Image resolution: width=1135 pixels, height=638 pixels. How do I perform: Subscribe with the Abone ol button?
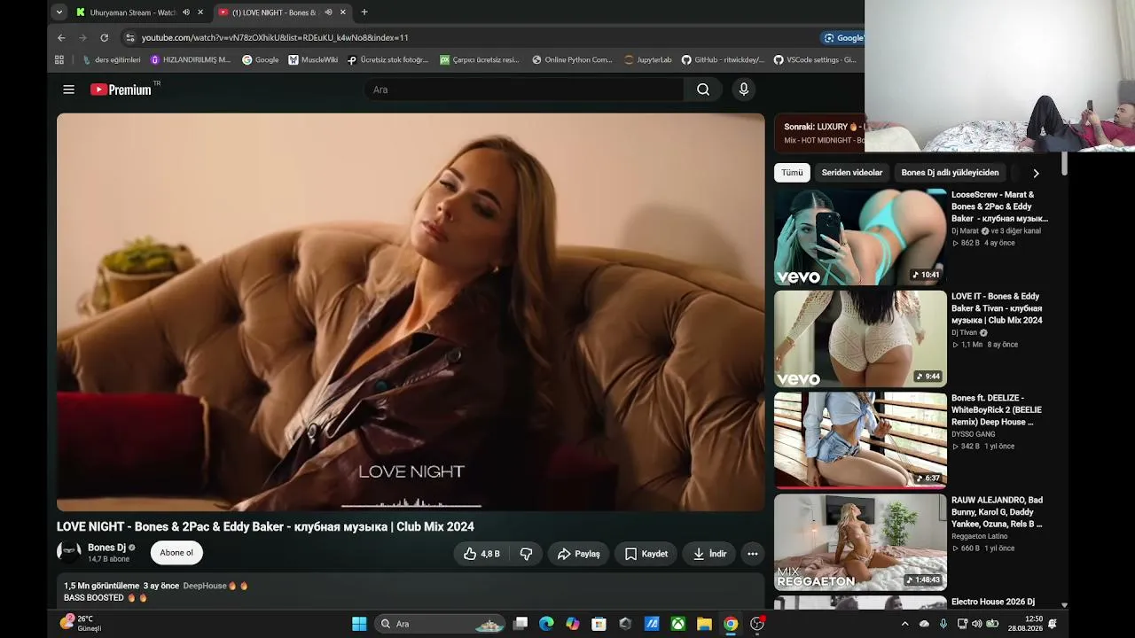point(176,553)
